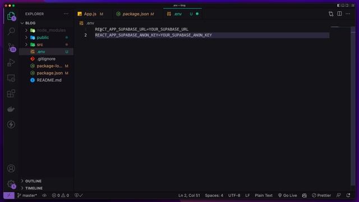Viewport: 359px width, 202px height.
Task: Select the .env editor tab
Action: point(178,14)
